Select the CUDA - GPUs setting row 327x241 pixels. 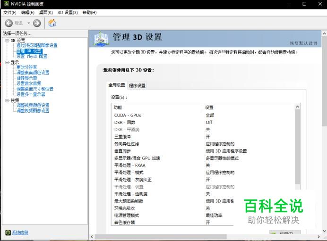203,115
